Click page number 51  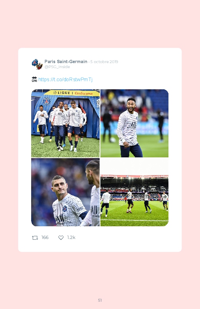[x=100, y=300]
